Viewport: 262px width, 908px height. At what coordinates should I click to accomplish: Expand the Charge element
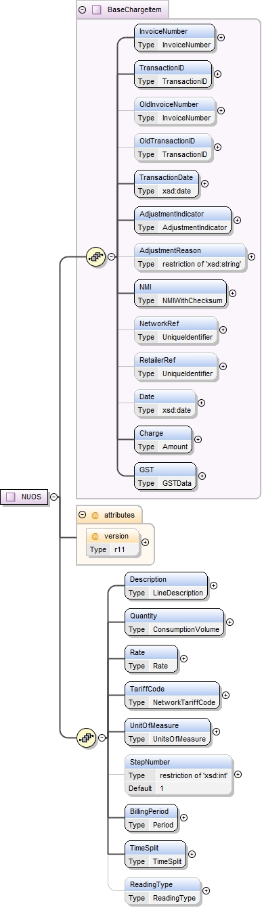[198, 440]
